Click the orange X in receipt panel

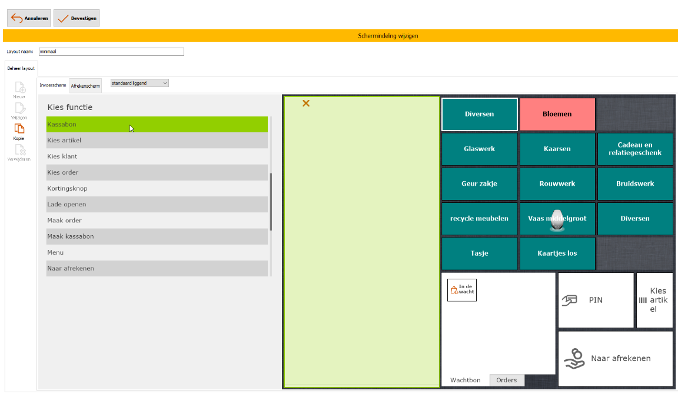[306, 103]
